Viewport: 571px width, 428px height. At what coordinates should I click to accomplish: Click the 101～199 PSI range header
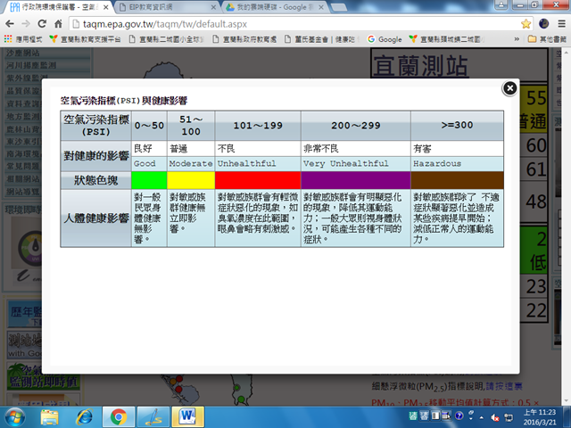click(258, 126)
